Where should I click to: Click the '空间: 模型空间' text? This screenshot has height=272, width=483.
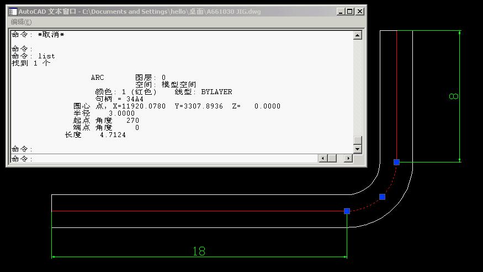click(166, 85)
